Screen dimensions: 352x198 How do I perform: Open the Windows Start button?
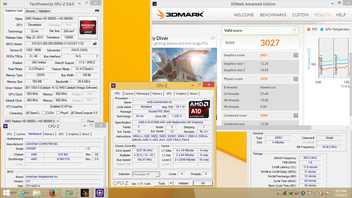pos(6,193)
